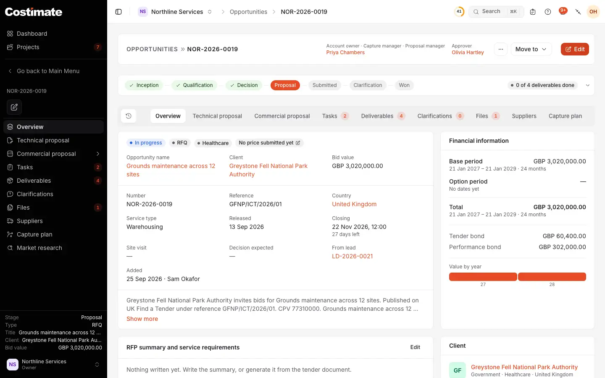Click Show more under the description
Screen dimensions: 605x378
pyautogui.click(x=142, y=319)
